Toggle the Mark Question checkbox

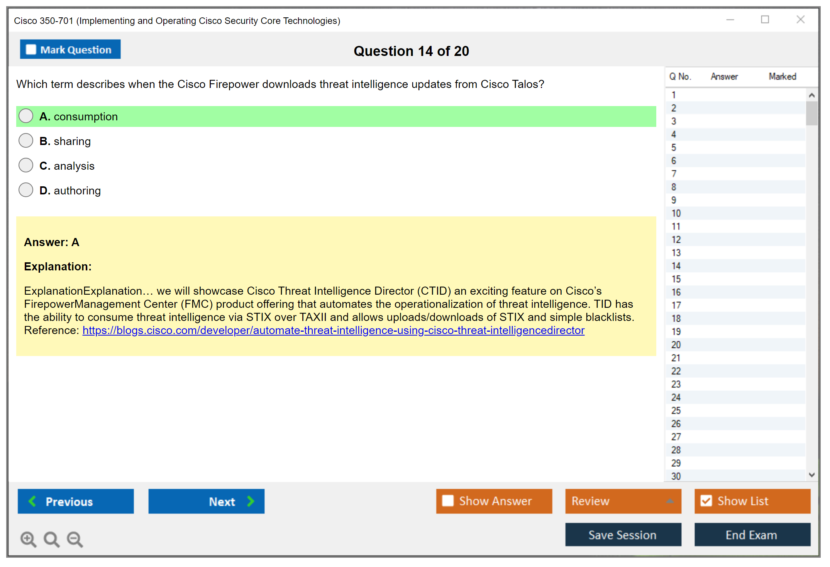[31, 49]
